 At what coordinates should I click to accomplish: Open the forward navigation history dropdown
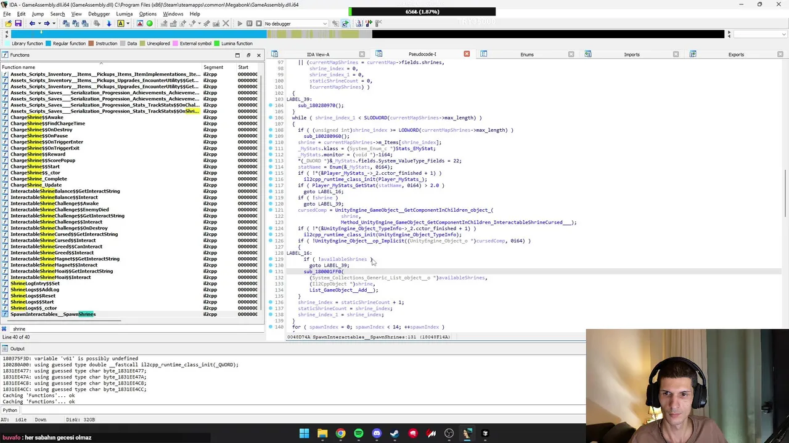tap(54, 23)
